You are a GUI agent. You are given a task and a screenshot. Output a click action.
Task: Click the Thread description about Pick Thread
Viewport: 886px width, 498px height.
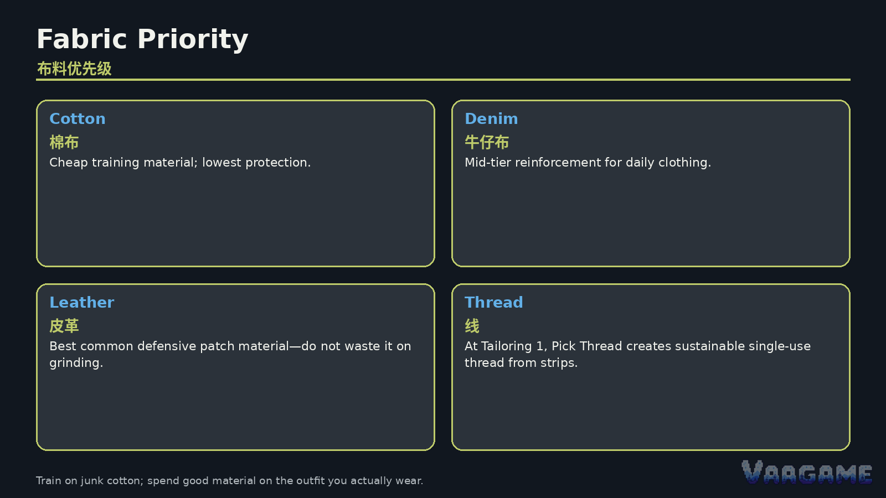(x=637, y=354)
